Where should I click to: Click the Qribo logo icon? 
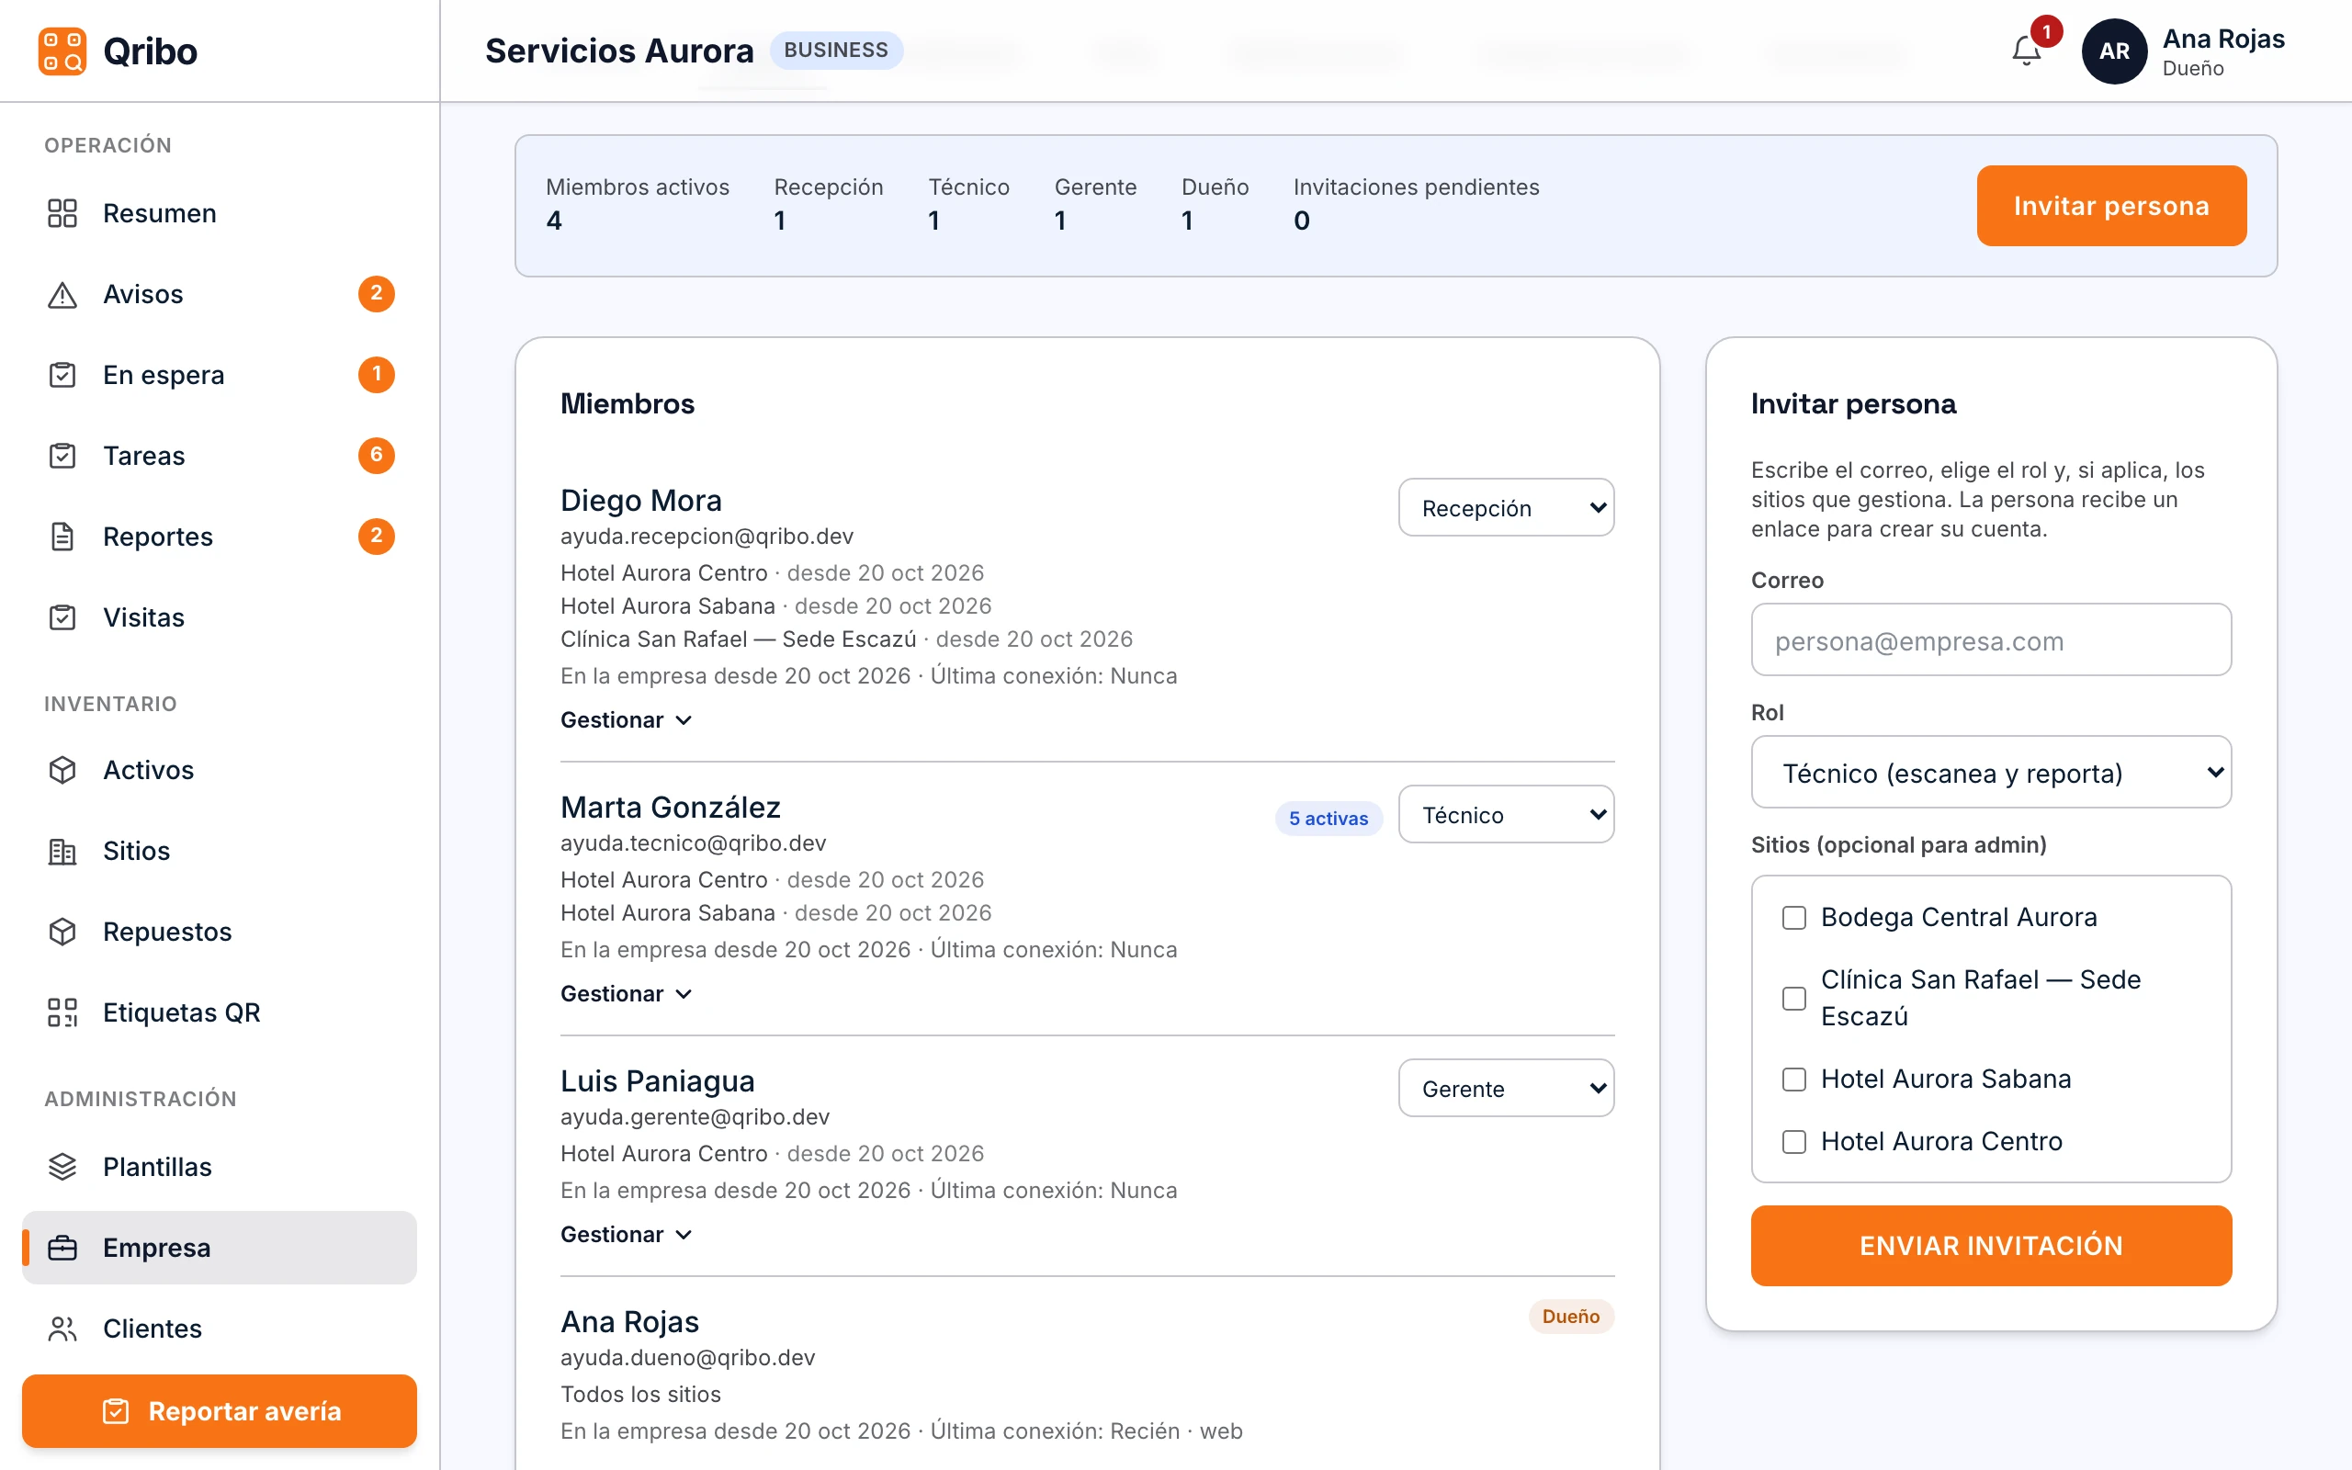pos(62,51)
